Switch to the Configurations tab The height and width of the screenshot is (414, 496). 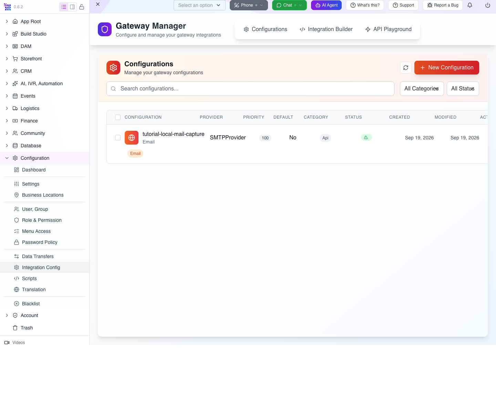(265, 29)
